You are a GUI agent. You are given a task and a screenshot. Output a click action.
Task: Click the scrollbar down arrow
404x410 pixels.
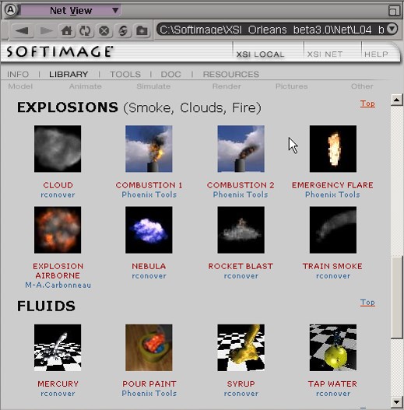click(397, 402)
